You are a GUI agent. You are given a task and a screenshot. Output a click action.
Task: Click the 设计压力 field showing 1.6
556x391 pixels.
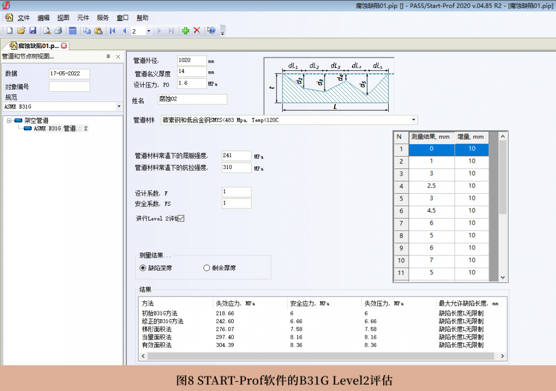coord(192,83)
